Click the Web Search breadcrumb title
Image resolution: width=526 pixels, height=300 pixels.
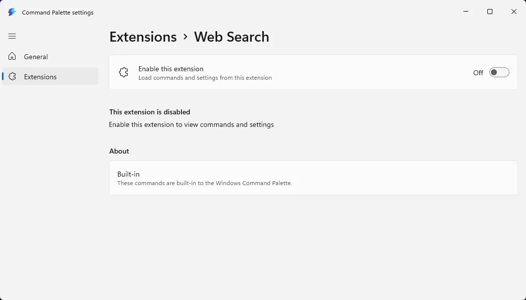(x=232, y=37)
